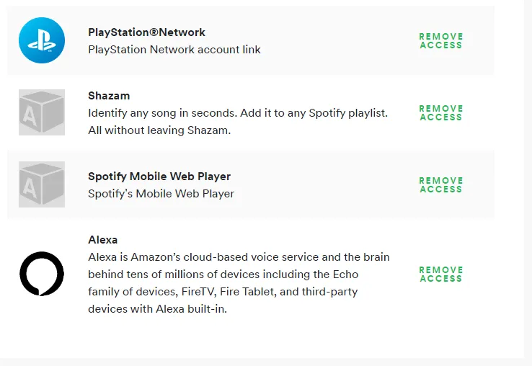Click Alexa's cloud-based voice service description
This screenshot has height=366, width=532.
tap(239, 257)
